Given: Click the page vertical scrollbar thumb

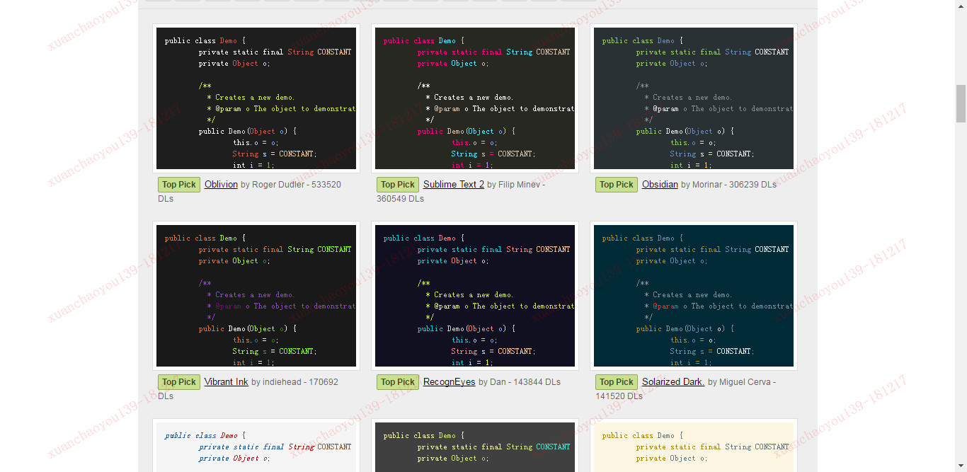Looking at the screenshot, I should (961, 103).
